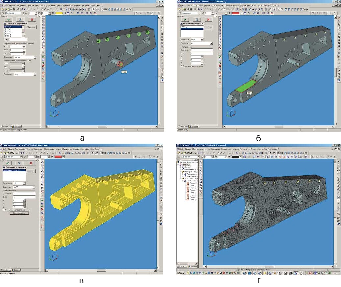The image size is (341, 287).
Task: Click Сетка_0 mesh icon in screenshot г tree
Action: click(x=183, y=167)
